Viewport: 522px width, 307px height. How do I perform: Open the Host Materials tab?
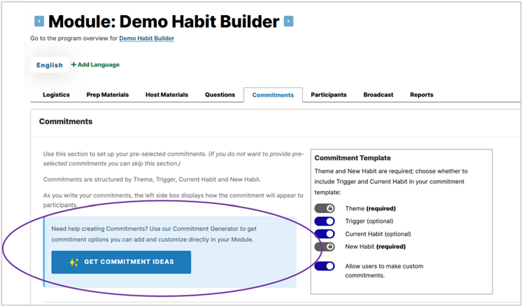tap(167, 95)
